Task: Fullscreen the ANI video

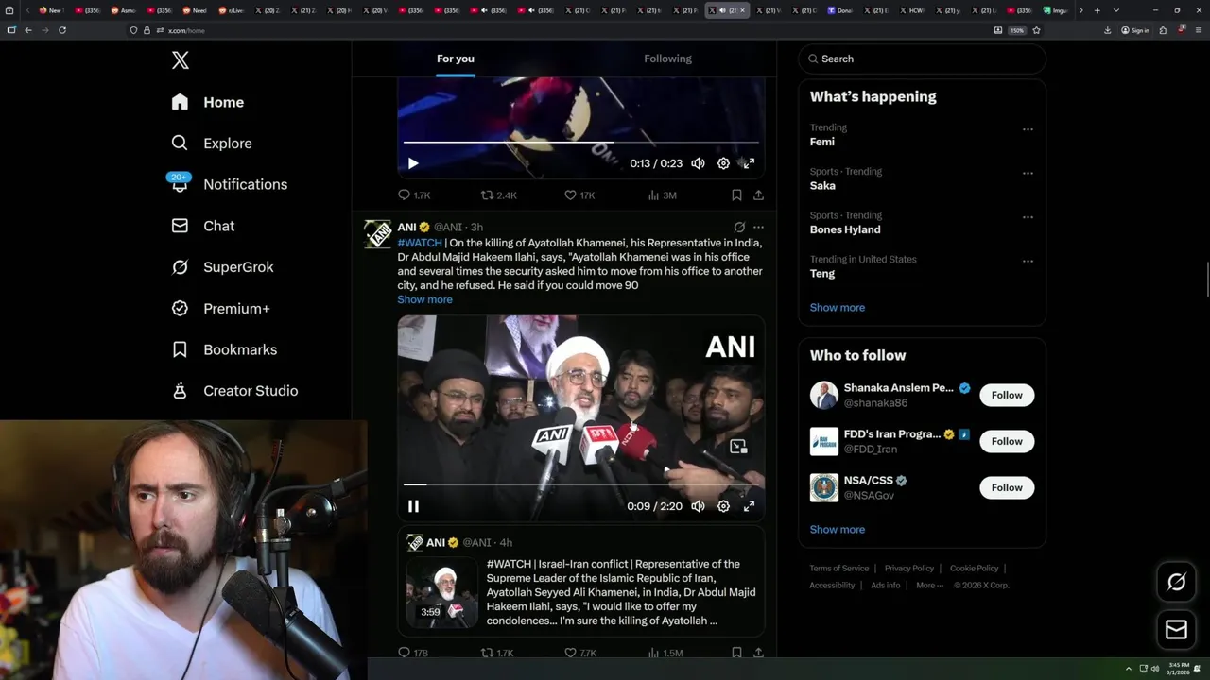Action: pyautogui.click(x=749, y=506)
